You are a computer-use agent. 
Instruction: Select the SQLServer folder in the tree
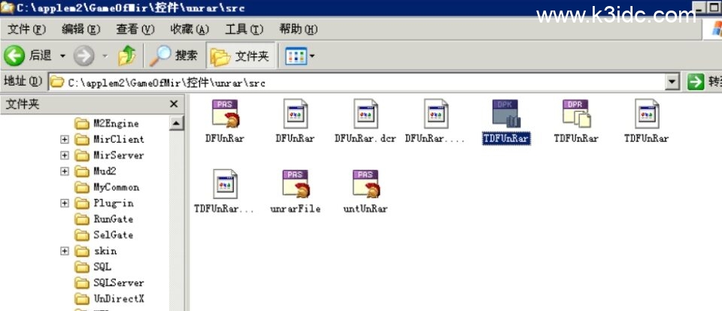click(x=110, y=282)
